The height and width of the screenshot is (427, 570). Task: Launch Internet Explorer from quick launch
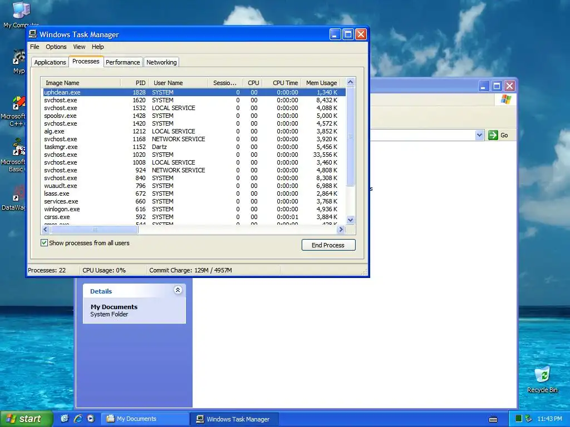[78, 418]
